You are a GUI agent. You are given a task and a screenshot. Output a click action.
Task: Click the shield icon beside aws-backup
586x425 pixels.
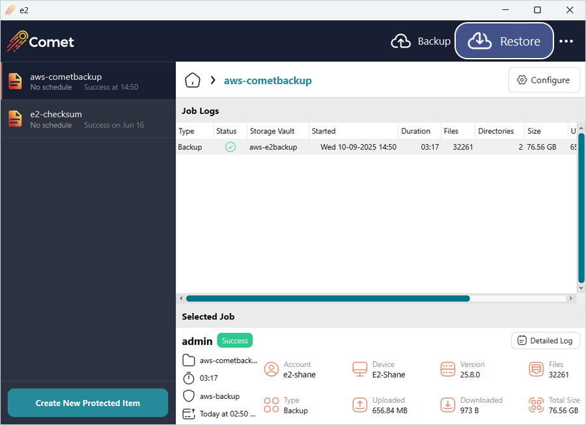click(x=189, y=396)
